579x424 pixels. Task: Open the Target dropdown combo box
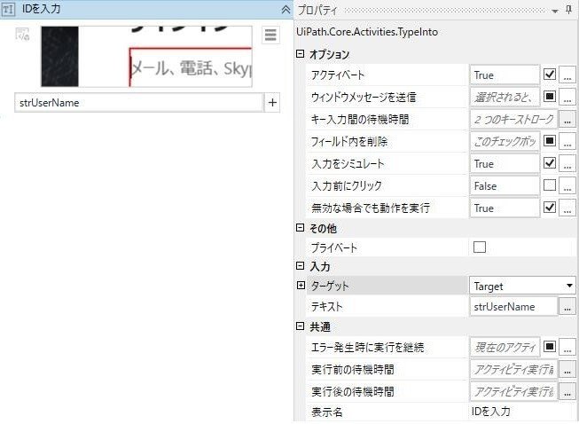522,286
